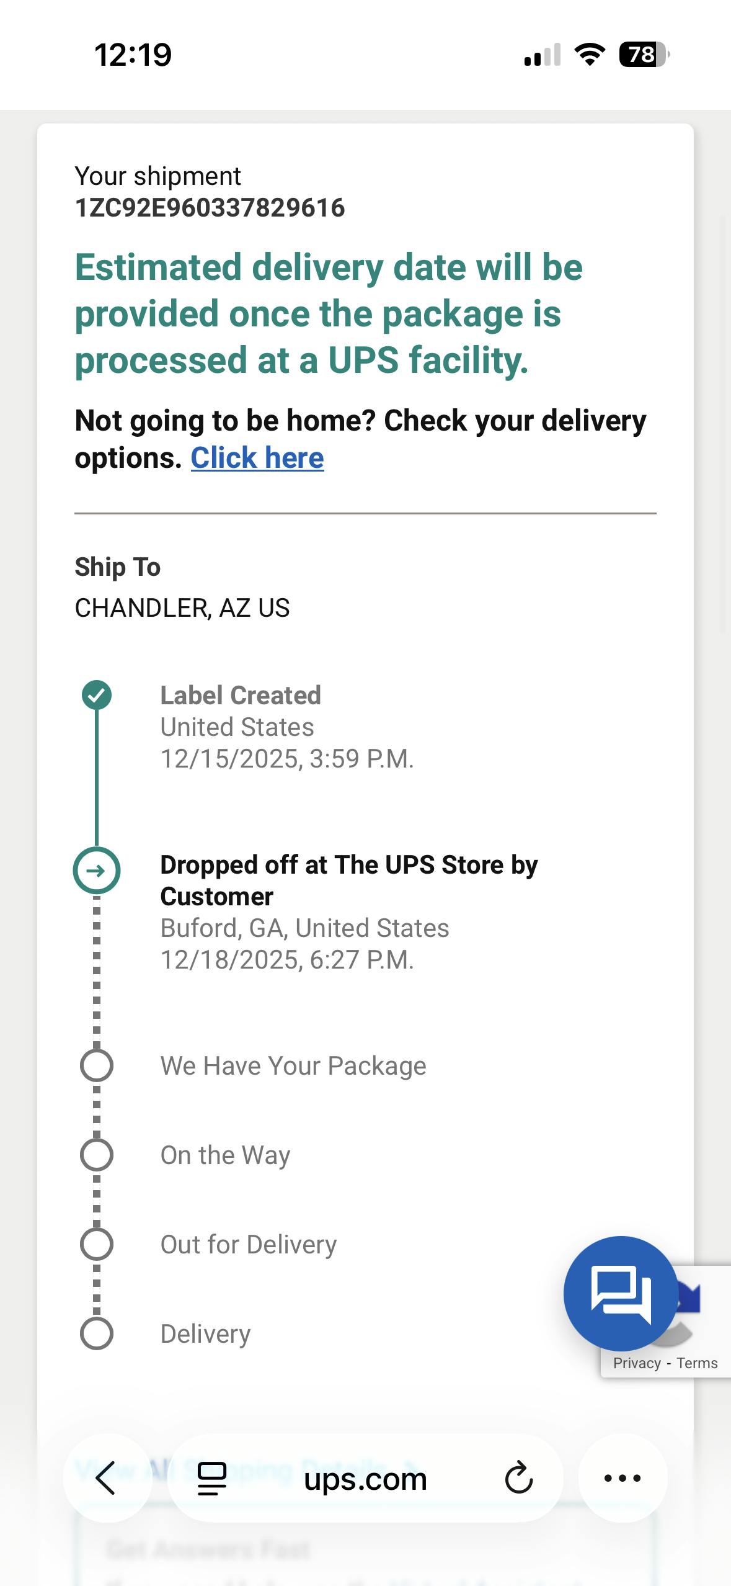Viewport: 731px width, 1586px height.
Task: Open the browser more options menu
Action: tap(622, 1478)
